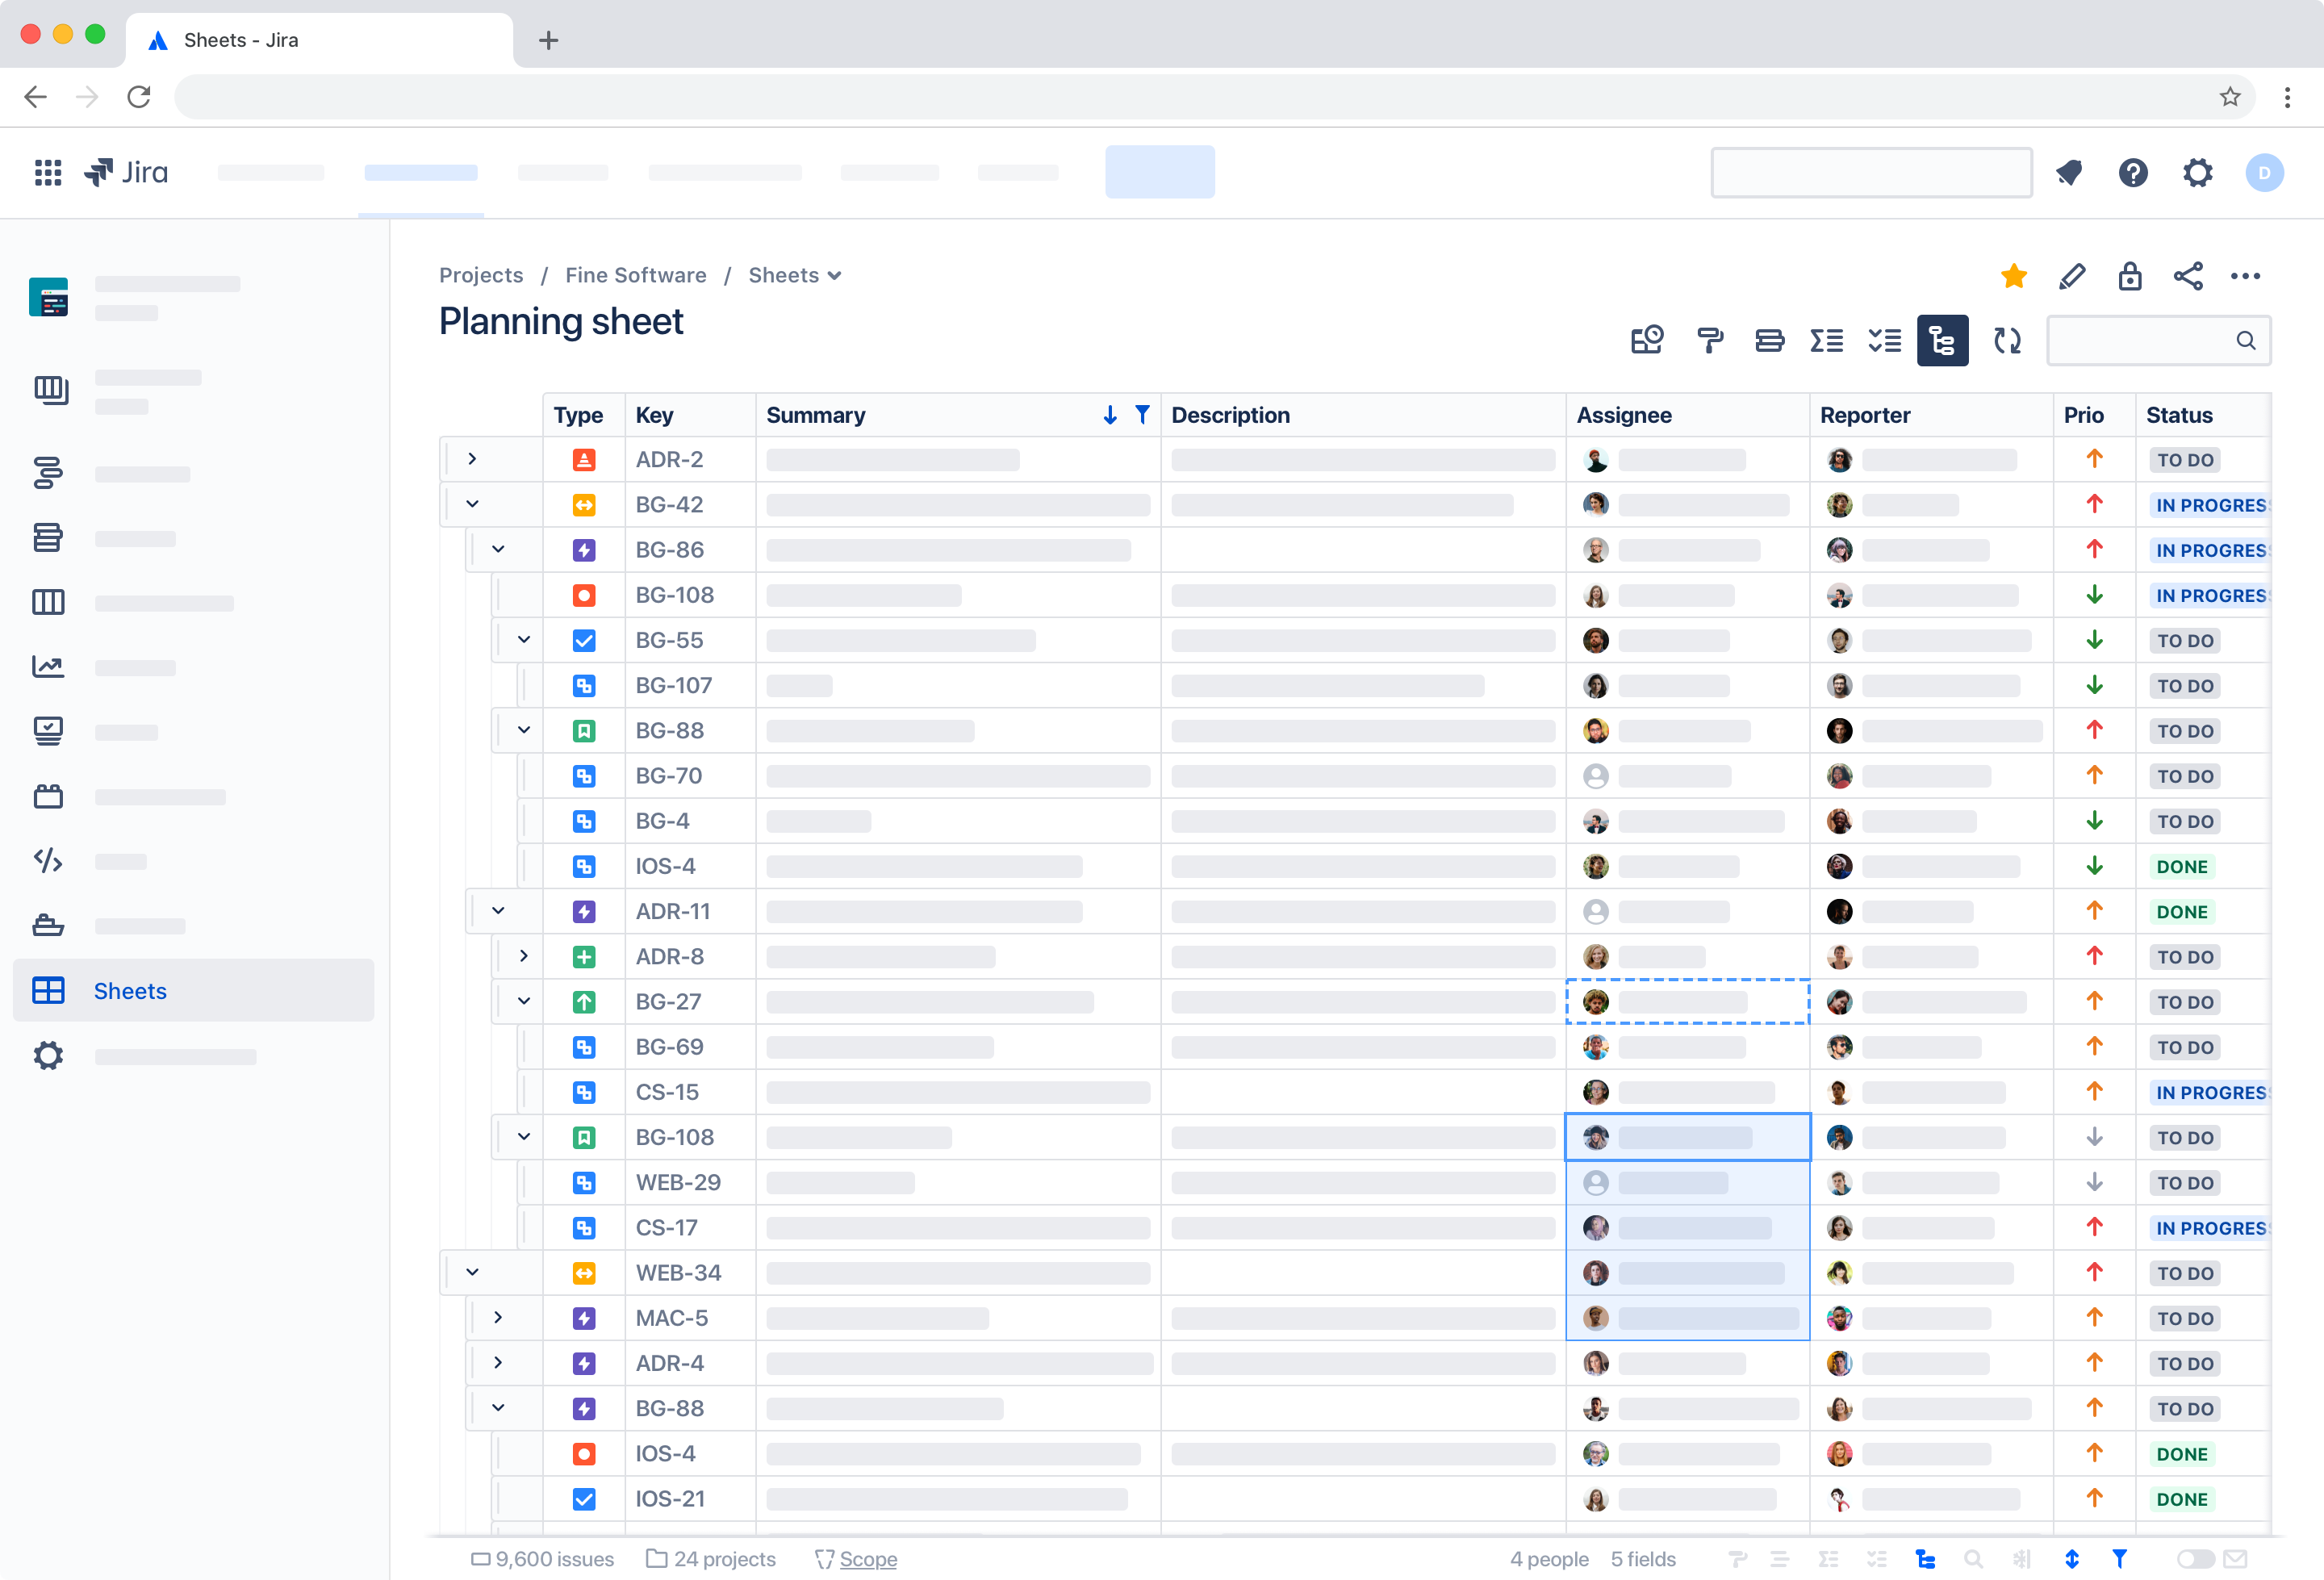Click the share icon
This screenshot has width=2324, height=1580.
pos(2188,276)
